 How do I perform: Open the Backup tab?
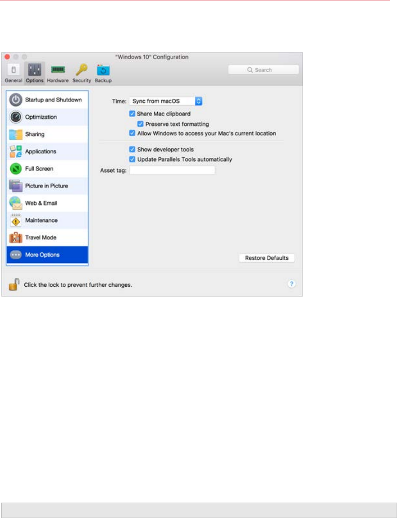(x=103, y=74)
